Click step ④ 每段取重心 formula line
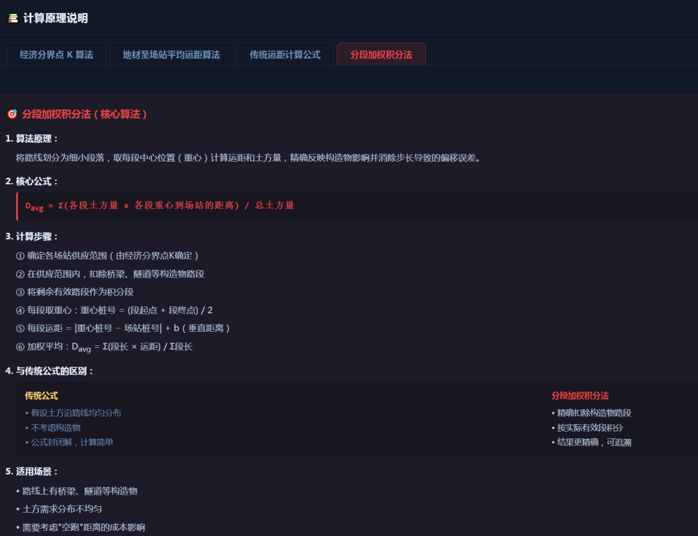This screenshot has width=698, height=536. click(x=114, y=310)
